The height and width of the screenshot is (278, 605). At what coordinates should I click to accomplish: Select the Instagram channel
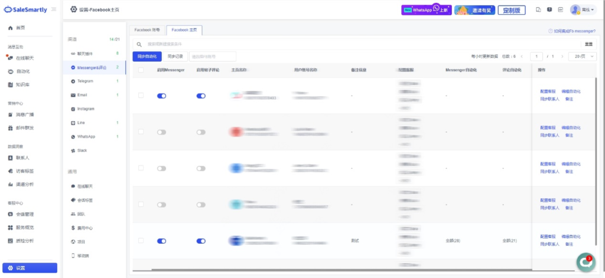click(86, 109)
